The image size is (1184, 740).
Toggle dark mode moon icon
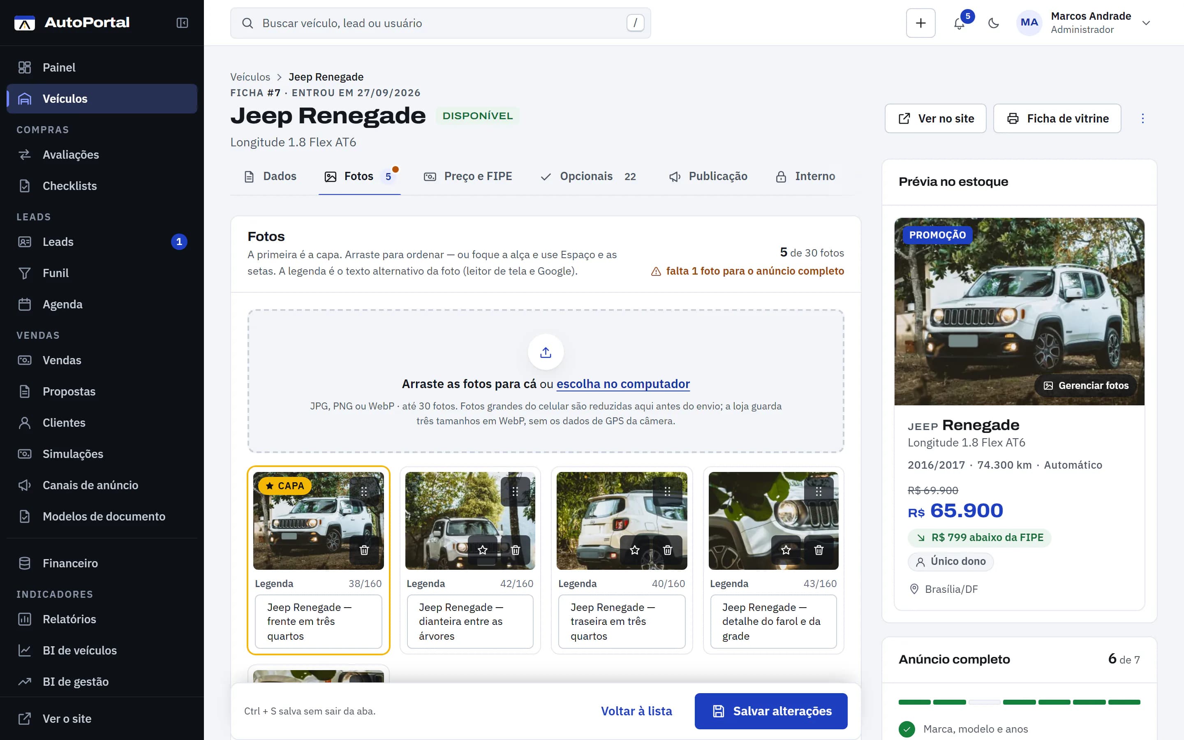(993, 23)
